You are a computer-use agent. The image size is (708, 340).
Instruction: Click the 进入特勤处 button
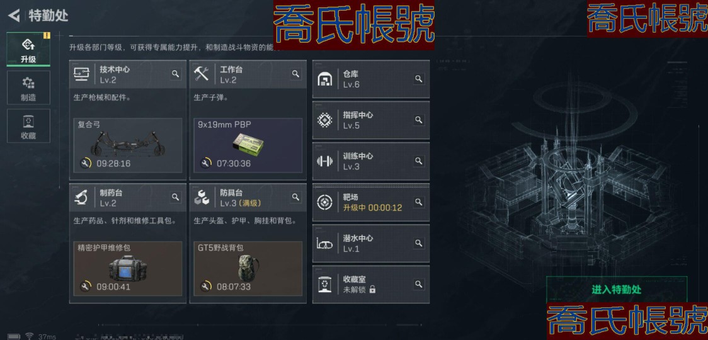pyautogui.click(x=617, y=290)
